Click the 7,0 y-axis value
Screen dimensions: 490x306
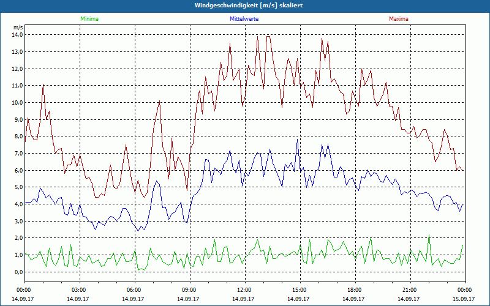coord(19,154)
